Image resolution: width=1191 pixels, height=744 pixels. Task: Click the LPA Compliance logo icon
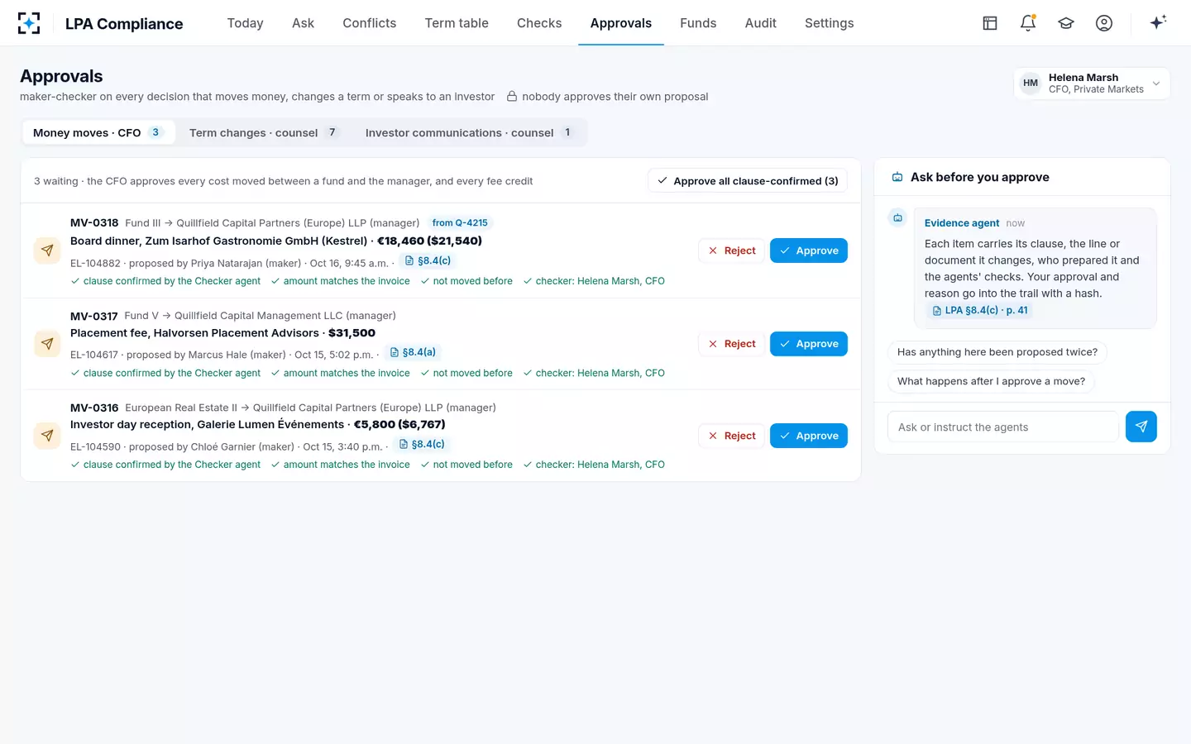pos(29,23)
